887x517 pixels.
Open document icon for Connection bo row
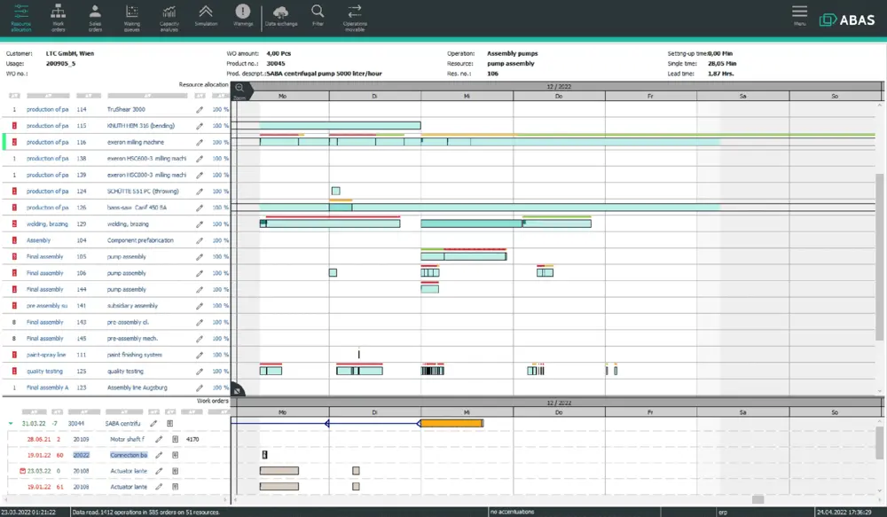click(x=176, y=455)
